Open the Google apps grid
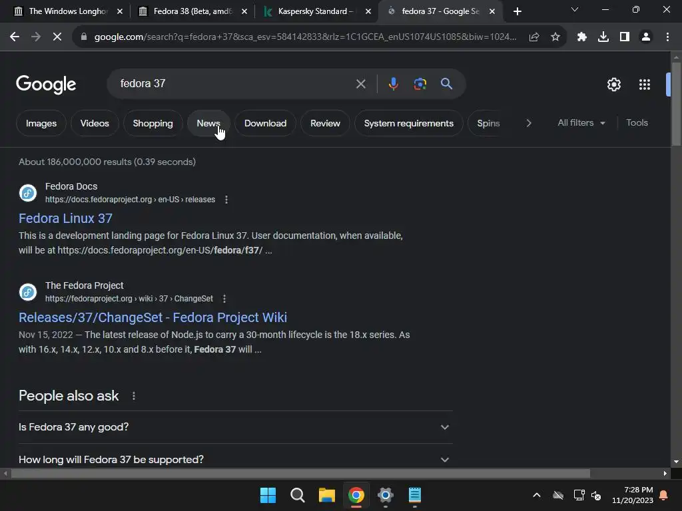This screenshot has height=511, width=682. [x=645, y=85]
